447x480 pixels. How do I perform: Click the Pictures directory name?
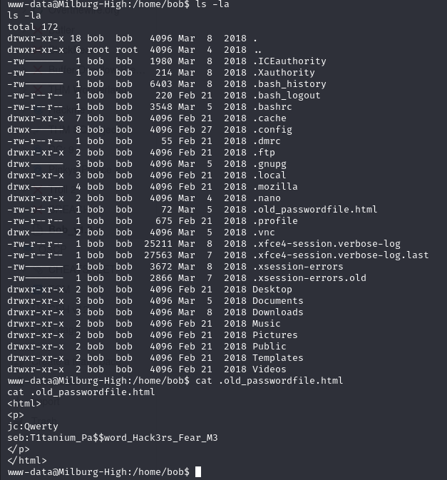[274, 335]
